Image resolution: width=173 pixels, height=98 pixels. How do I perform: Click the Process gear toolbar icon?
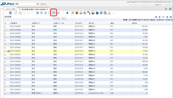pyautogui.click(x=101, y=13)
